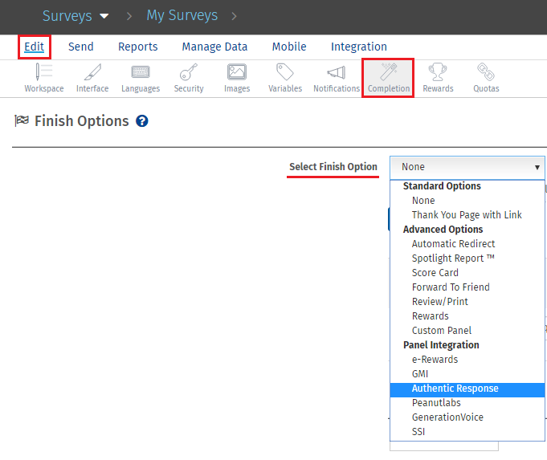Click the Security key icon
Image resolution: width=547 pixels, height=460 pixels.
(189, 73)
